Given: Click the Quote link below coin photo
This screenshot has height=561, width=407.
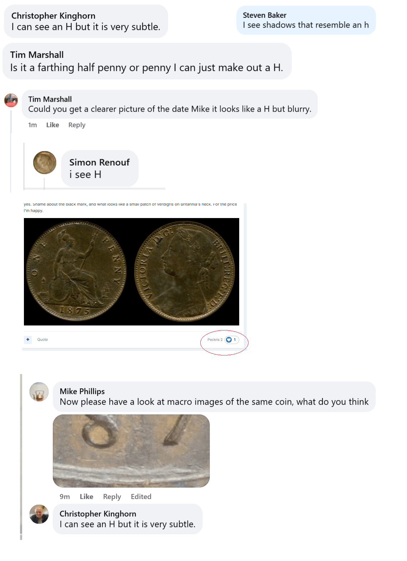Looking at the screenshot, I should (x=42, y=339).
